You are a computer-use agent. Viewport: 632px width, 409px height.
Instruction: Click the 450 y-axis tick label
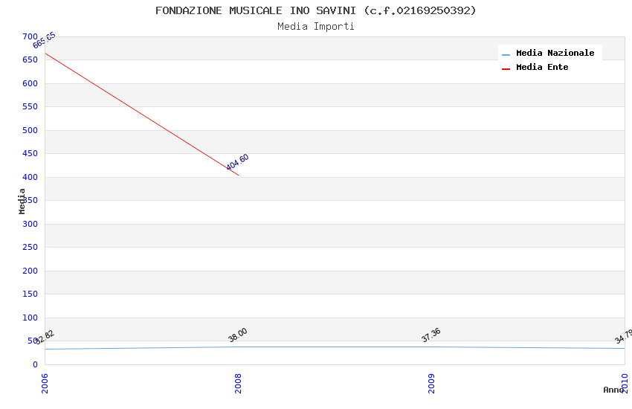coord(30,153)
